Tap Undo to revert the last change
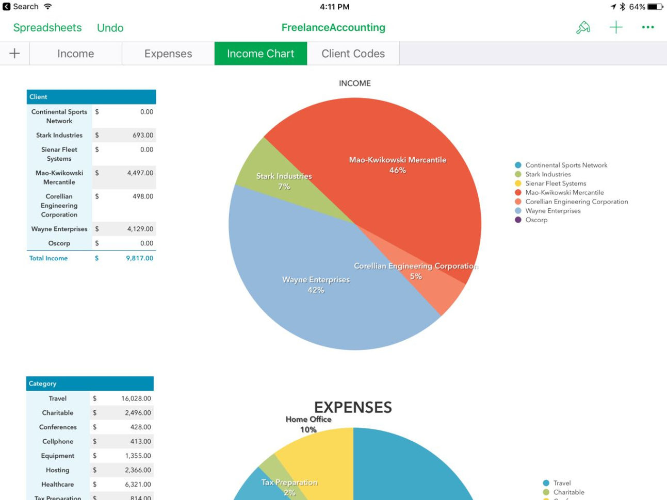This screenshot has width=667, height=500. coord(110,27)
